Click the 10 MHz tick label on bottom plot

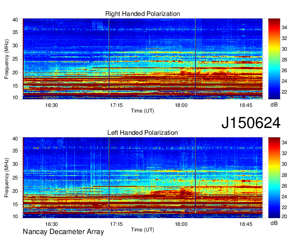[x=15, y=216]
